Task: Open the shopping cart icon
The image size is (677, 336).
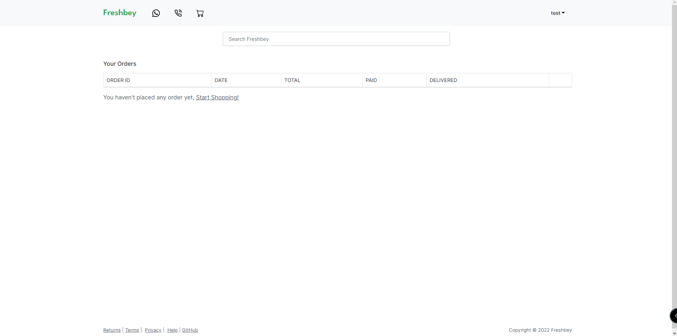Action: 200,13
